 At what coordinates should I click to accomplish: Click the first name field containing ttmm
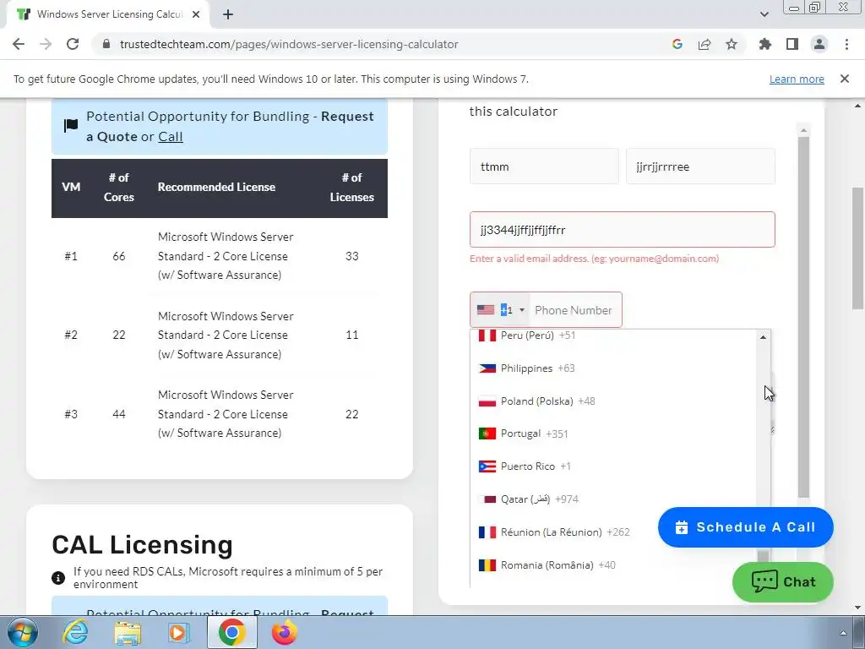[x=544, y=166]
